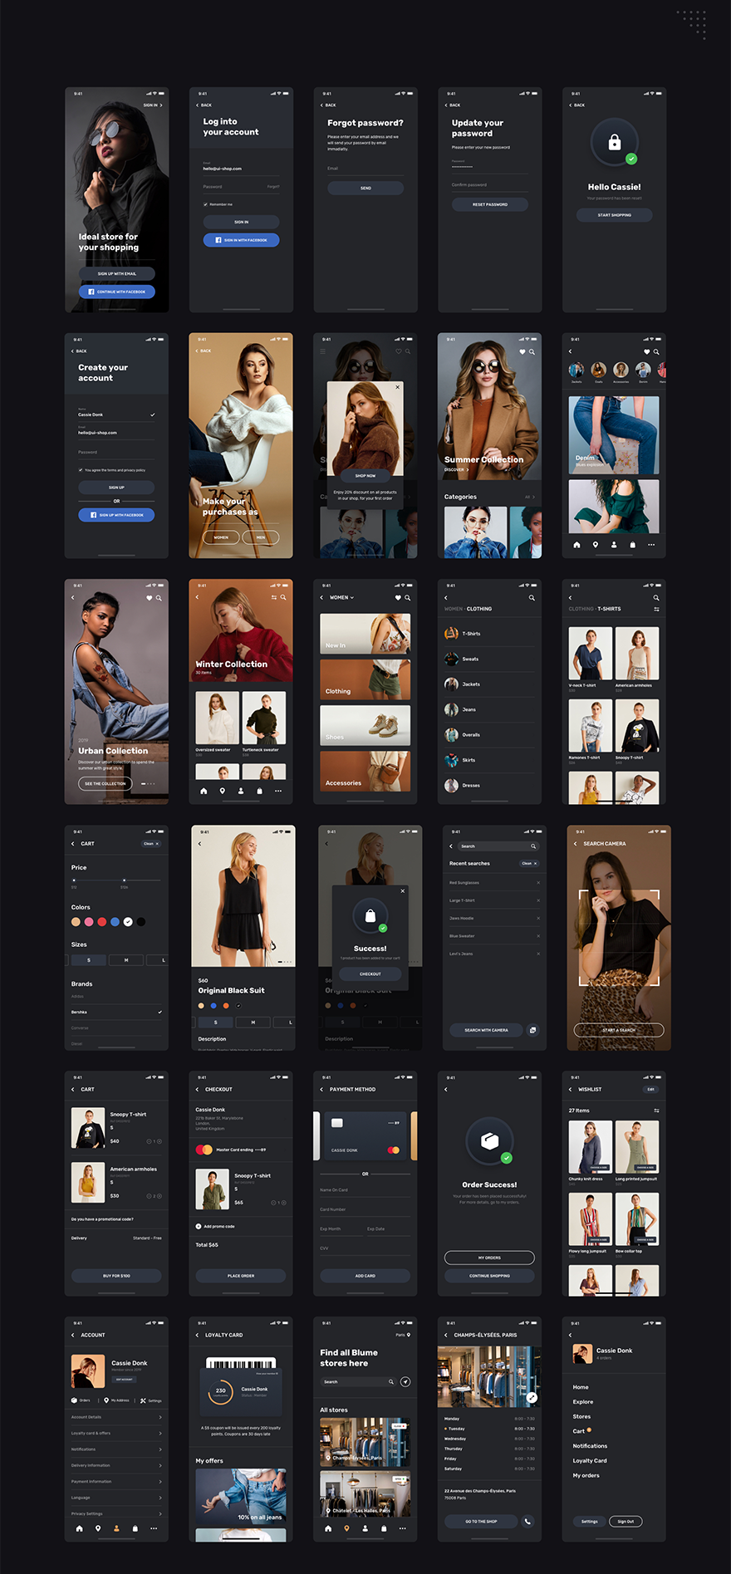The width and height of the screenshot is (731, 1574).
Task: Open Stores in the side menu
Action: pos(581,1416)
